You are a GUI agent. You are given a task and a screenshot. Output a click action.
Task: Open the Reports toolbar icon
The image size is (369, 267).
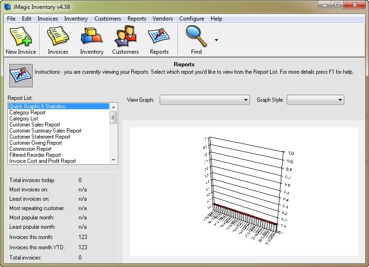[x=159, y=36]
